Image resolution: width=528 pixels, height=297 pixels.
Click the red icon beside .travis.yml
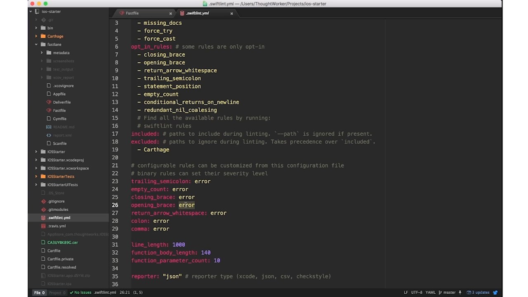coord(43,226)
